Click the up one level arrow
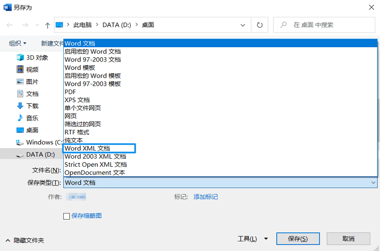Screen dimensions: 380x251 tap(48, 25)
